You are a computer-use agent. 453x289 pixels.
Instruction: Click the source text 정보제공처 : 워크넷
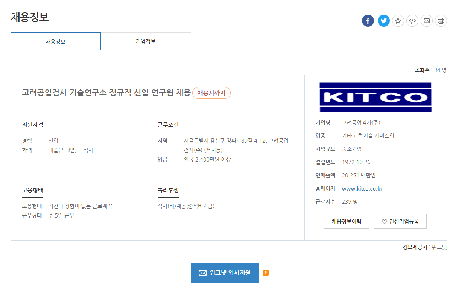click(425, 247)
